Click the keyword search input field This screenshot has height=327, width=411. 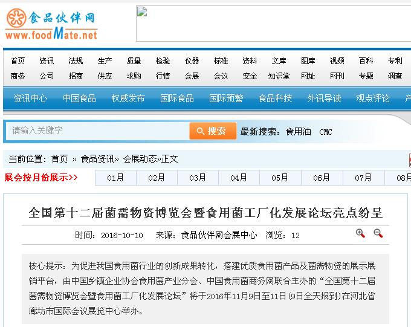[x=97, y=131]
